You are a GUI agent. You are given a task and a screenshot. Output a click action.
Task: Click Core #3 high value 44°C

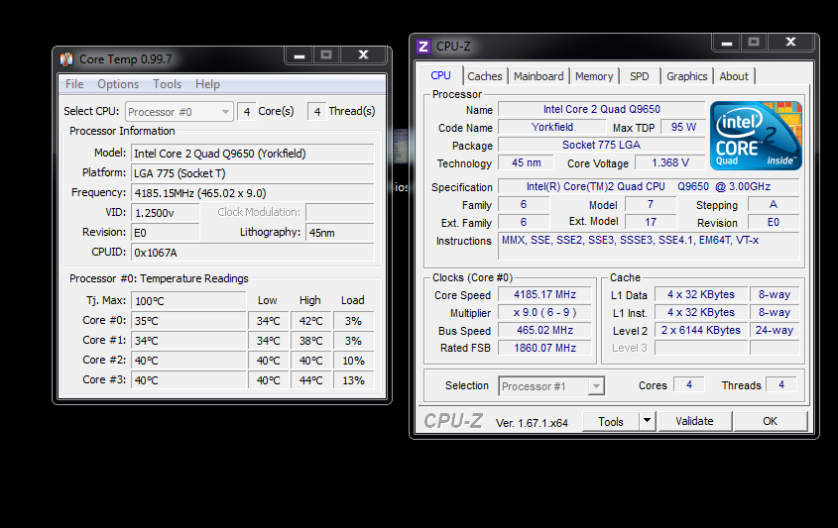pyautogui.click(x=310, y=380)
